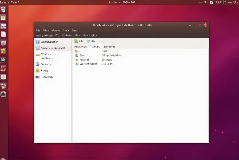This screenshot has height=160, width=239.
Task: Select the highlighted second sidebar entry
Action: pos(53,48)
